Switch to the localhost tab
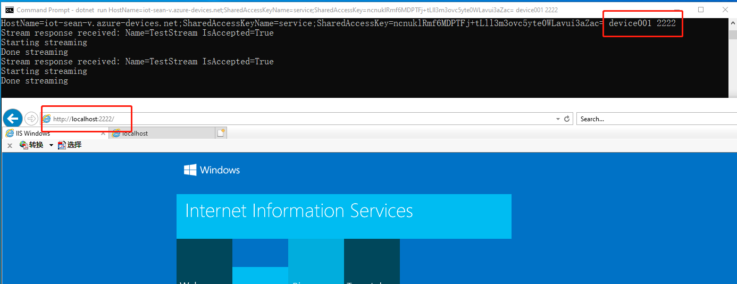The height and width of the screenshot is (284, 737). coord(162,133)
